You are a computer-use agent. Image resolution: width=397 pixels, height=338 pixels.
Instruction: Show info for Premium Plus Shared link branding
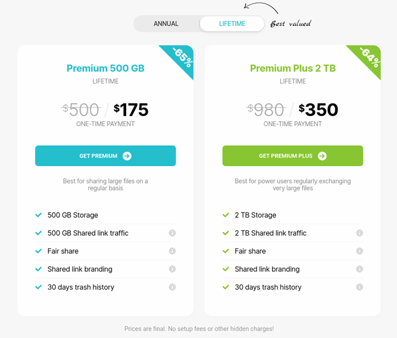click(359, 269)
